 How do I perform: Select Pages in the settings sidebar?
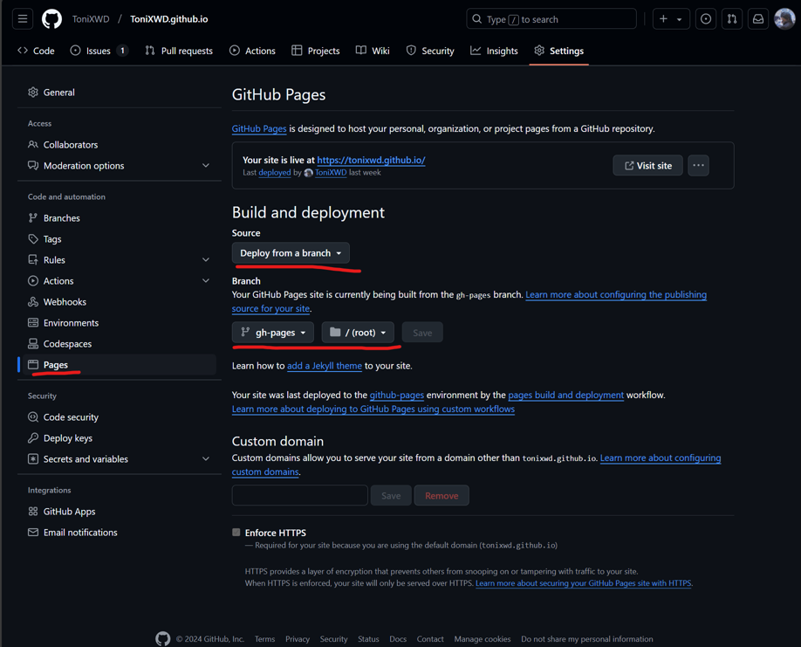120,364
